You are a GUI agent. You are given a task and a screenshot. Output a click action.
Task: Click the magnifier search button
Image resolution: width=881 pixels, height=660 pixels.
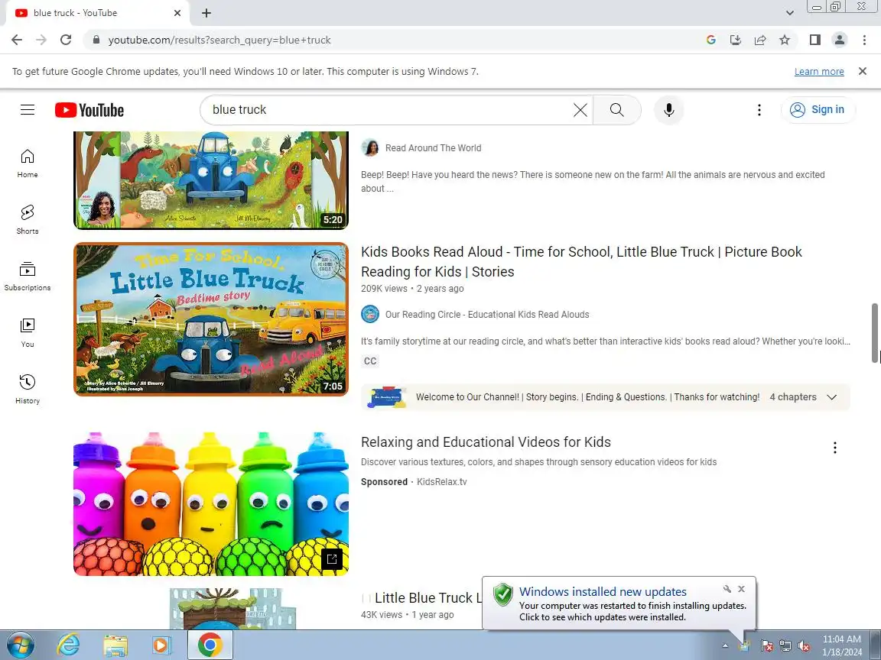617,110
